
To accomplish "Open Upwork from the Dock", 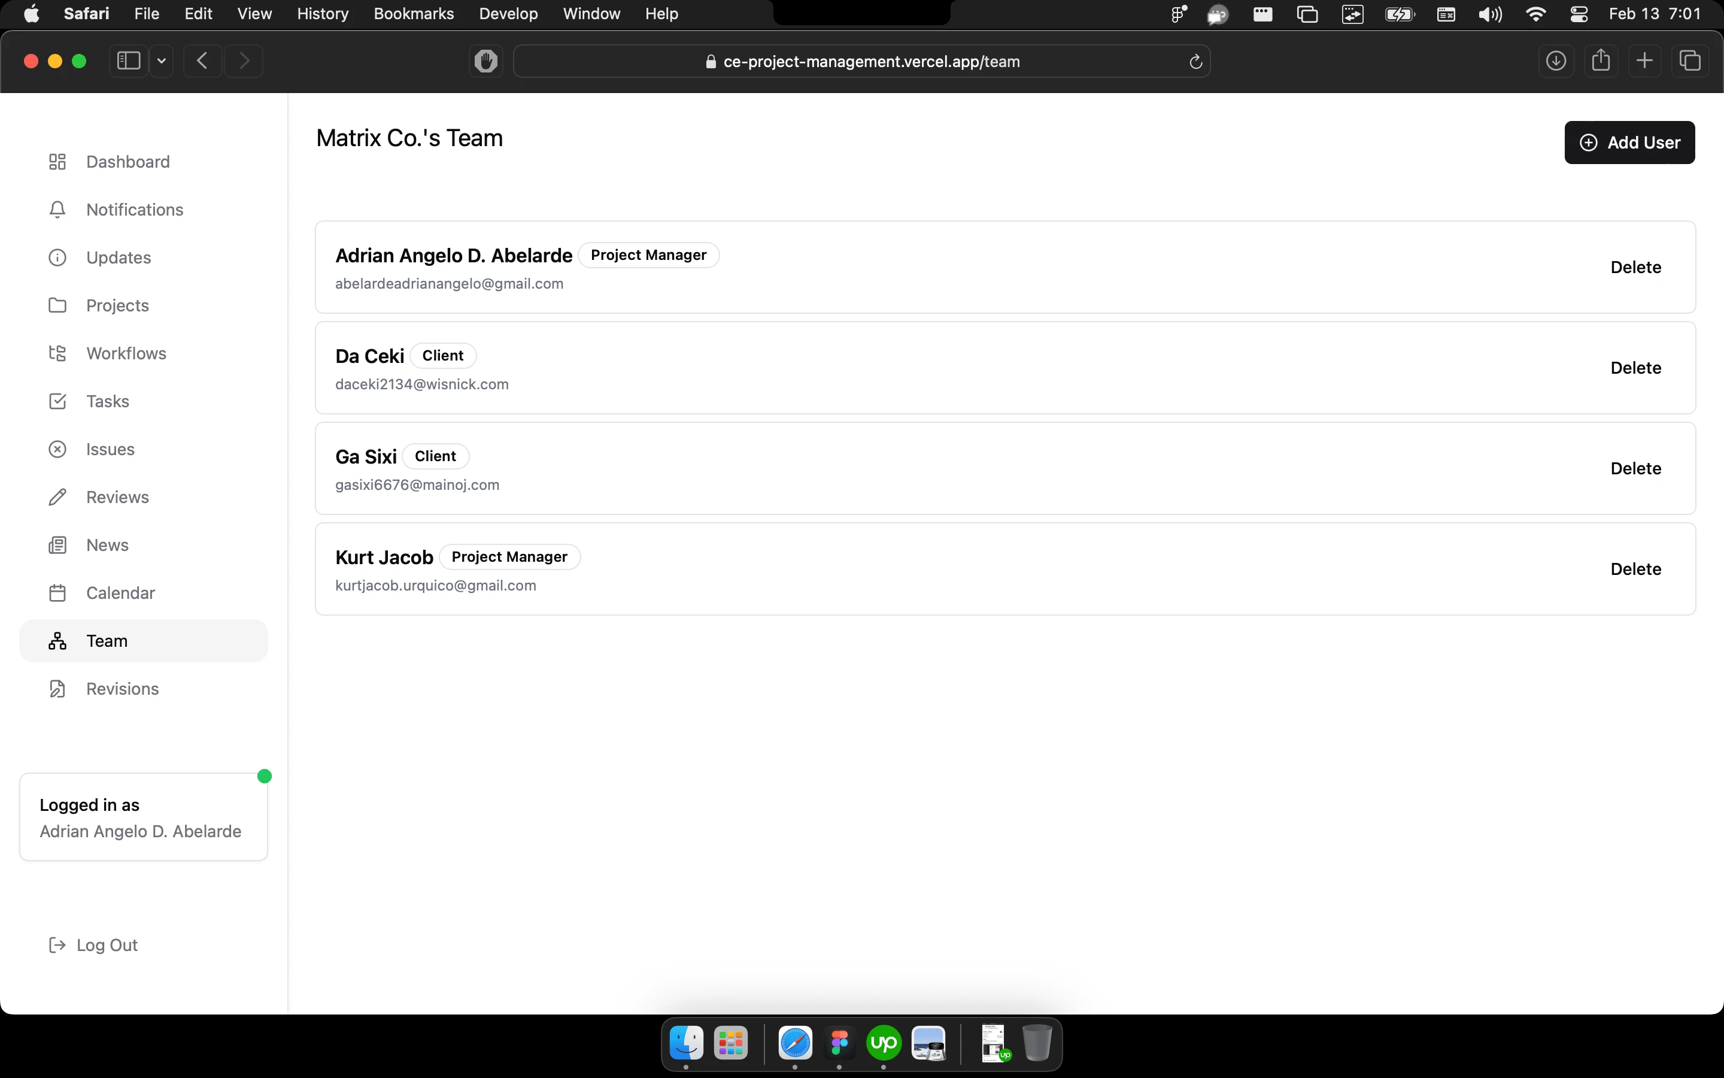I will [x=884, y=1044].
